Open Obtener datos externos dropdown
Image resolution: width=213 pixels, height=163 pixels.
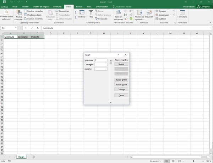pos(7,15)
